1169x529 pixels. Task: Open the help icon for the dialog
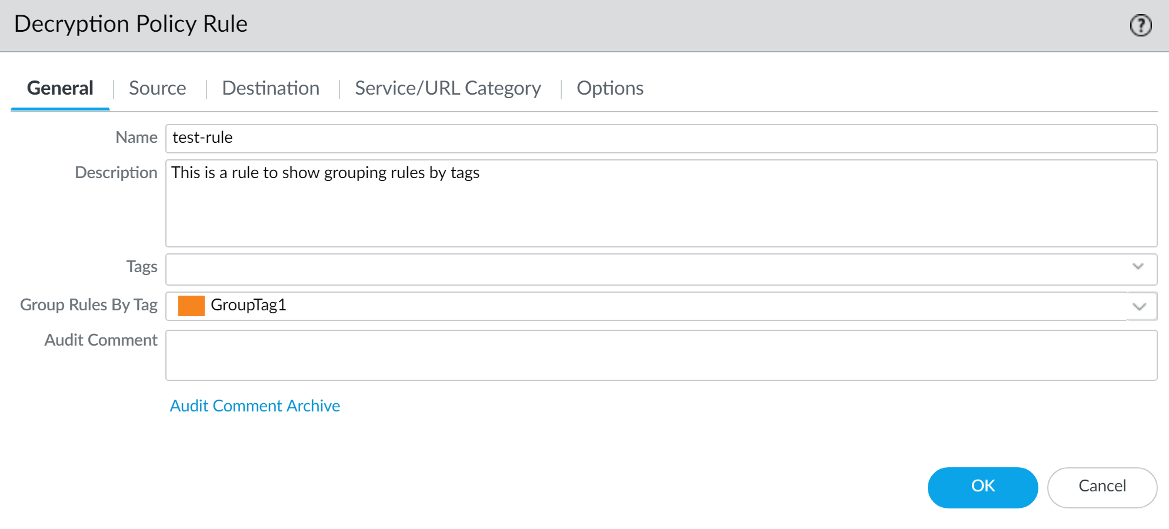pyautogui.click(x=1140, y=25)
